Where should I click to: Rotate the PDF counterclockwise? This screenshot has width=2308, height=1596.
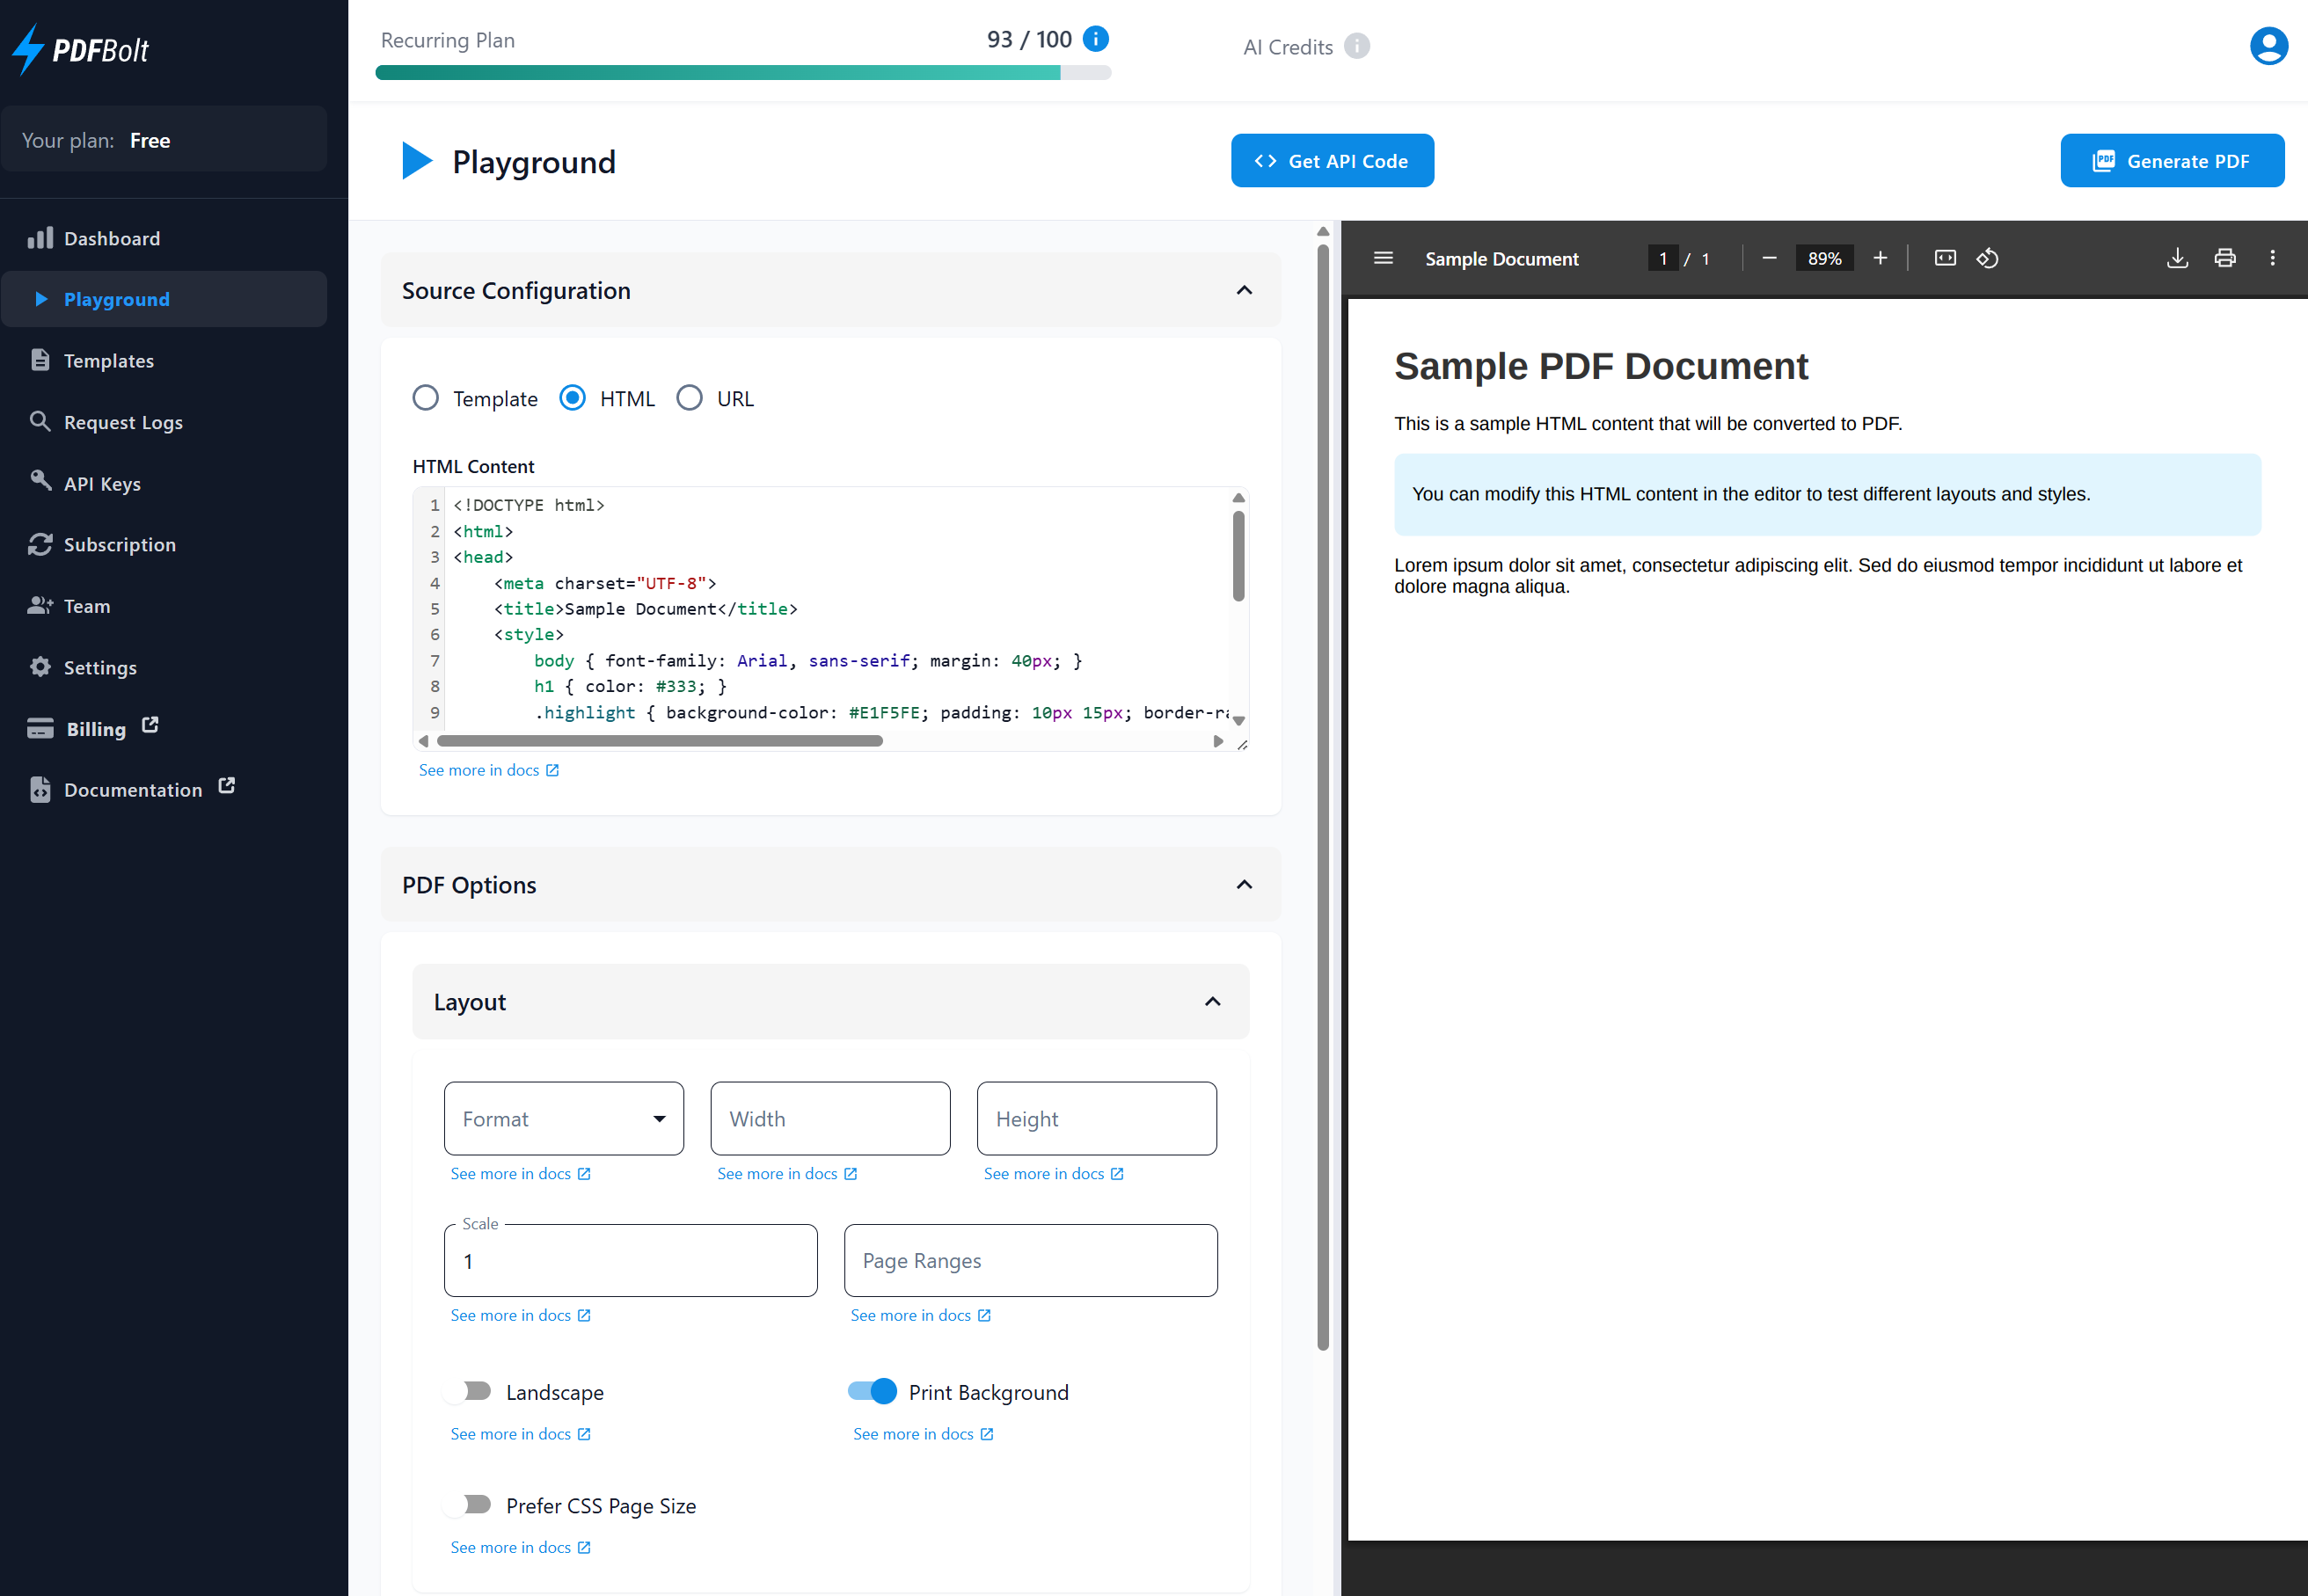click(x=1987, y=259)
